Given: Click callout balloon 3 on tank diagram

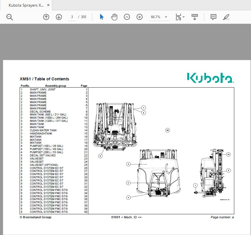Looking at the screenshot, I should 128,164.
